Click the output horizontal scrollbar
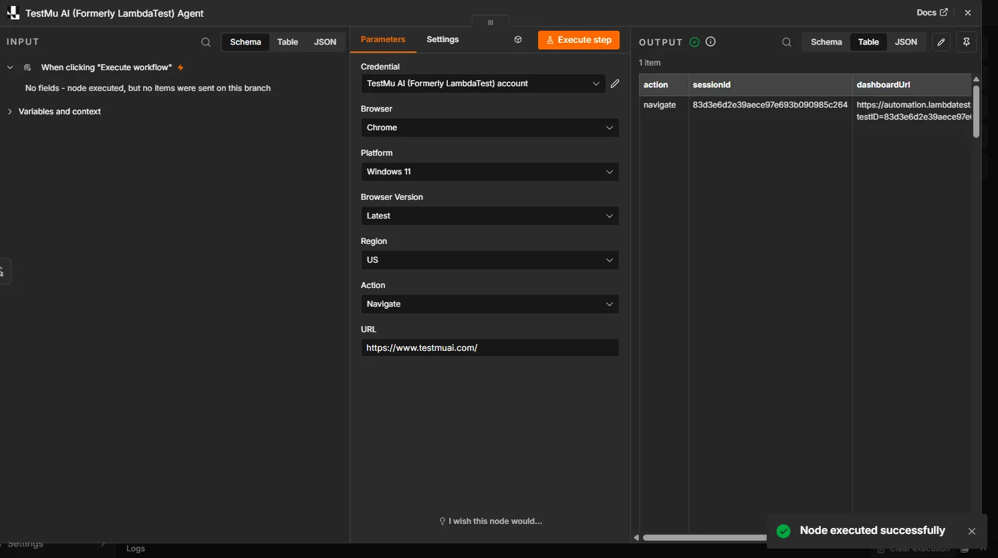This screenshot has height=558, width=998. tap(705, 537)
